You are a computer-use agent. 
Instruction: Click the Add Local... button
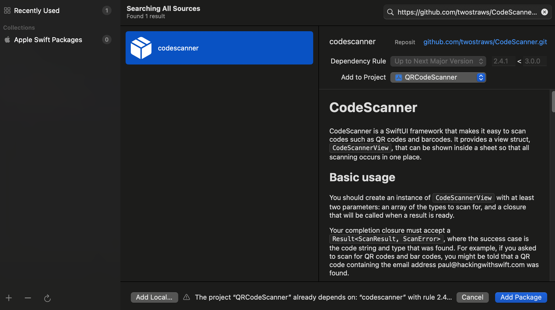click(x=154, y=297)
